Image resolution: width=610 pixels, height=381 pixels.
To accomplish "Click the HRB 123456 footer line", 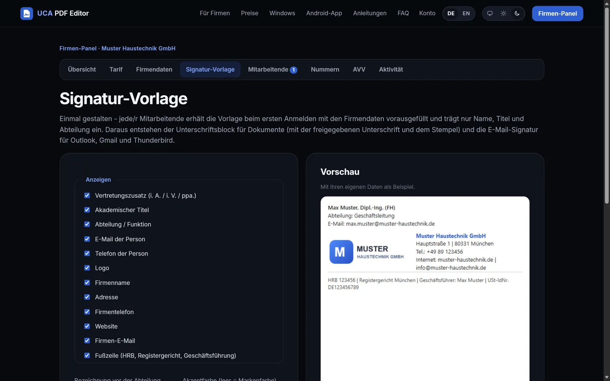I will coord(418,283).
